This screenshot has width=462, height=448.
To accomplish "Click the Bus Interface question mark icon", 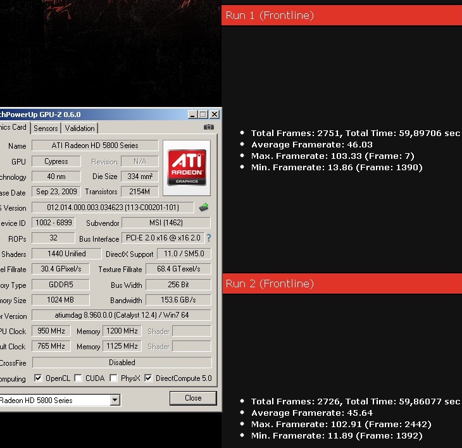I will (x=209, y=238).
